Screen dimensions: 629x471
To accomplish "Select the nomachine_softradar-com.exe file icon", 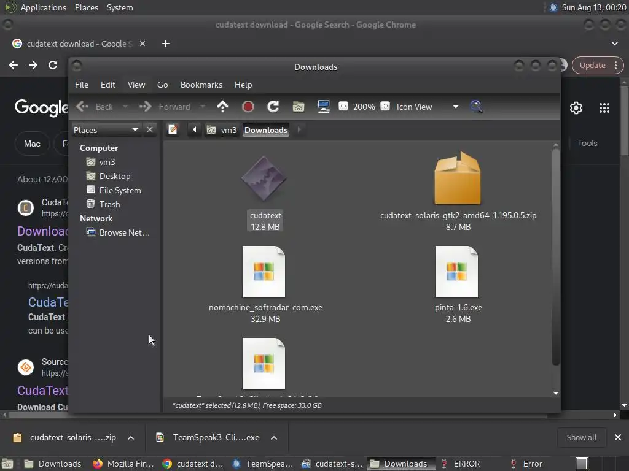I will tap(264, 272).
